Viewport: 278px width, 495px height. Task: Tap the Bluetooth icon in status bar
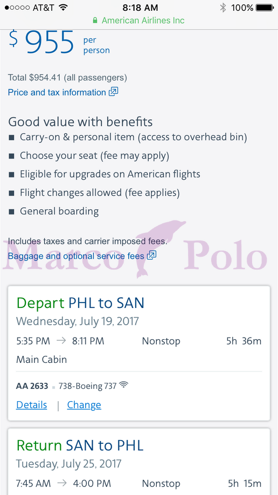click(x=223, y=7)
